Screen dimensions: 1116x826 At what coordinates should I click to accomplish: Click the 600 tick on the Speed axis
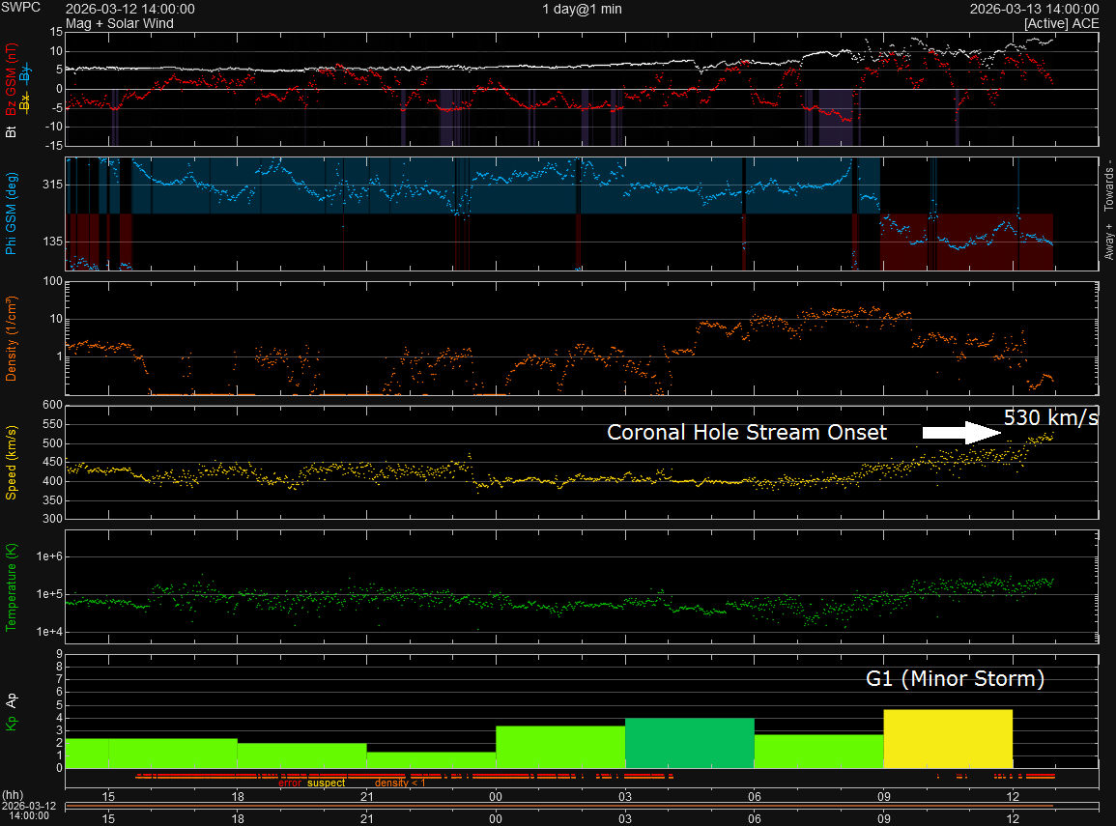tap(53, 405)
